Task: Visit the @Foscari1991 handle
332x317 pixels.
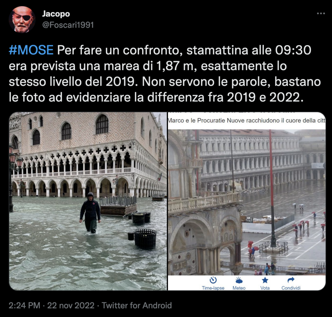Action: coord(68,25)
